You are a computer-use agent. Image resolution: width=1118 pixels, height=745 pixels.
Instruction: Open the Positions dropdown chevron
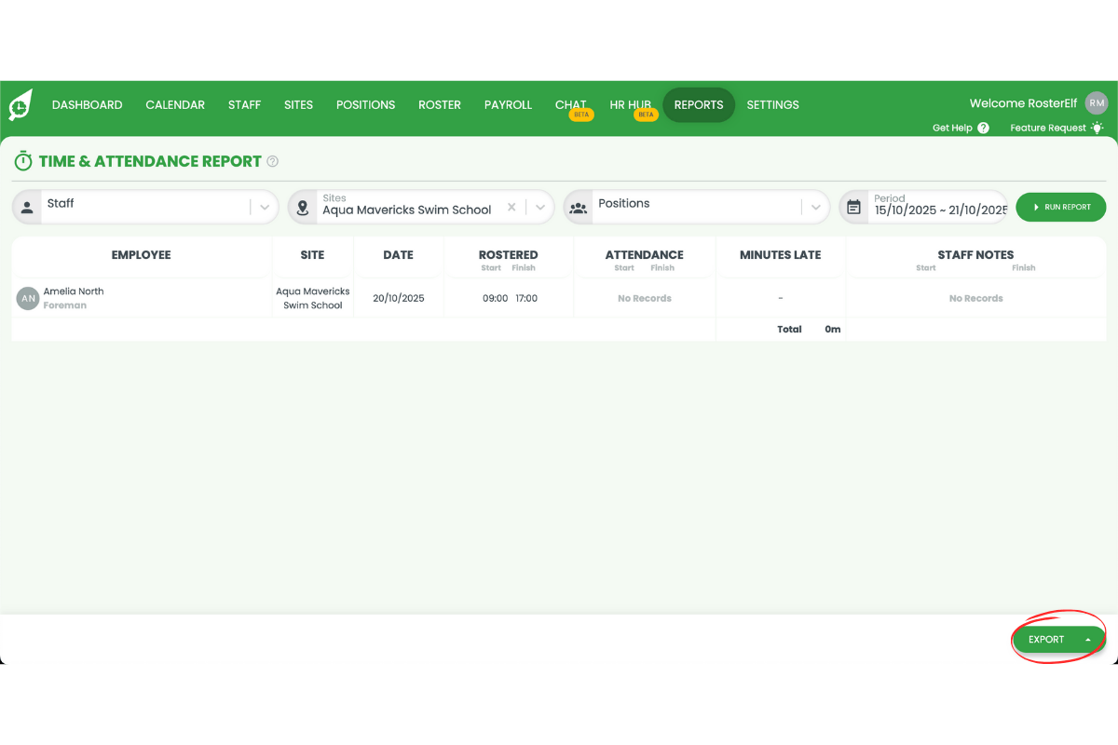tap(815, 206)
